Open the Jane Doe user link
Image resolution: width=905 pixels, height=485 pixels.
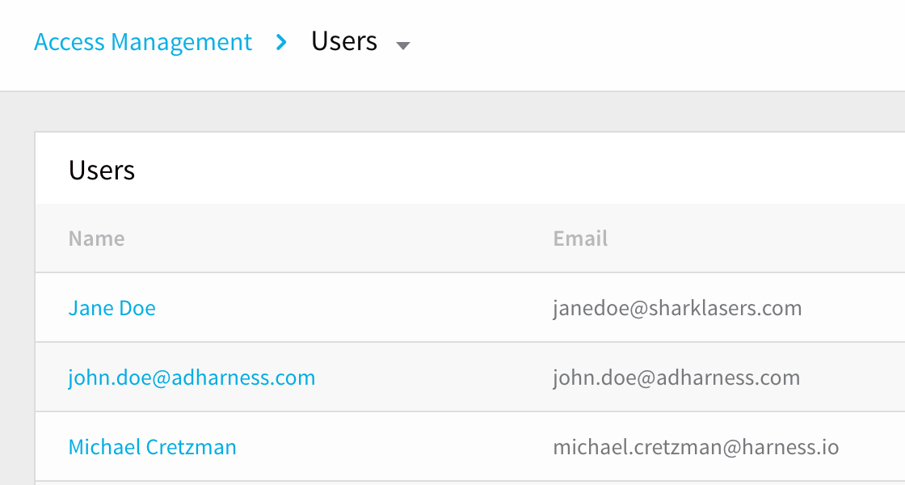click(x=112, y=308)
